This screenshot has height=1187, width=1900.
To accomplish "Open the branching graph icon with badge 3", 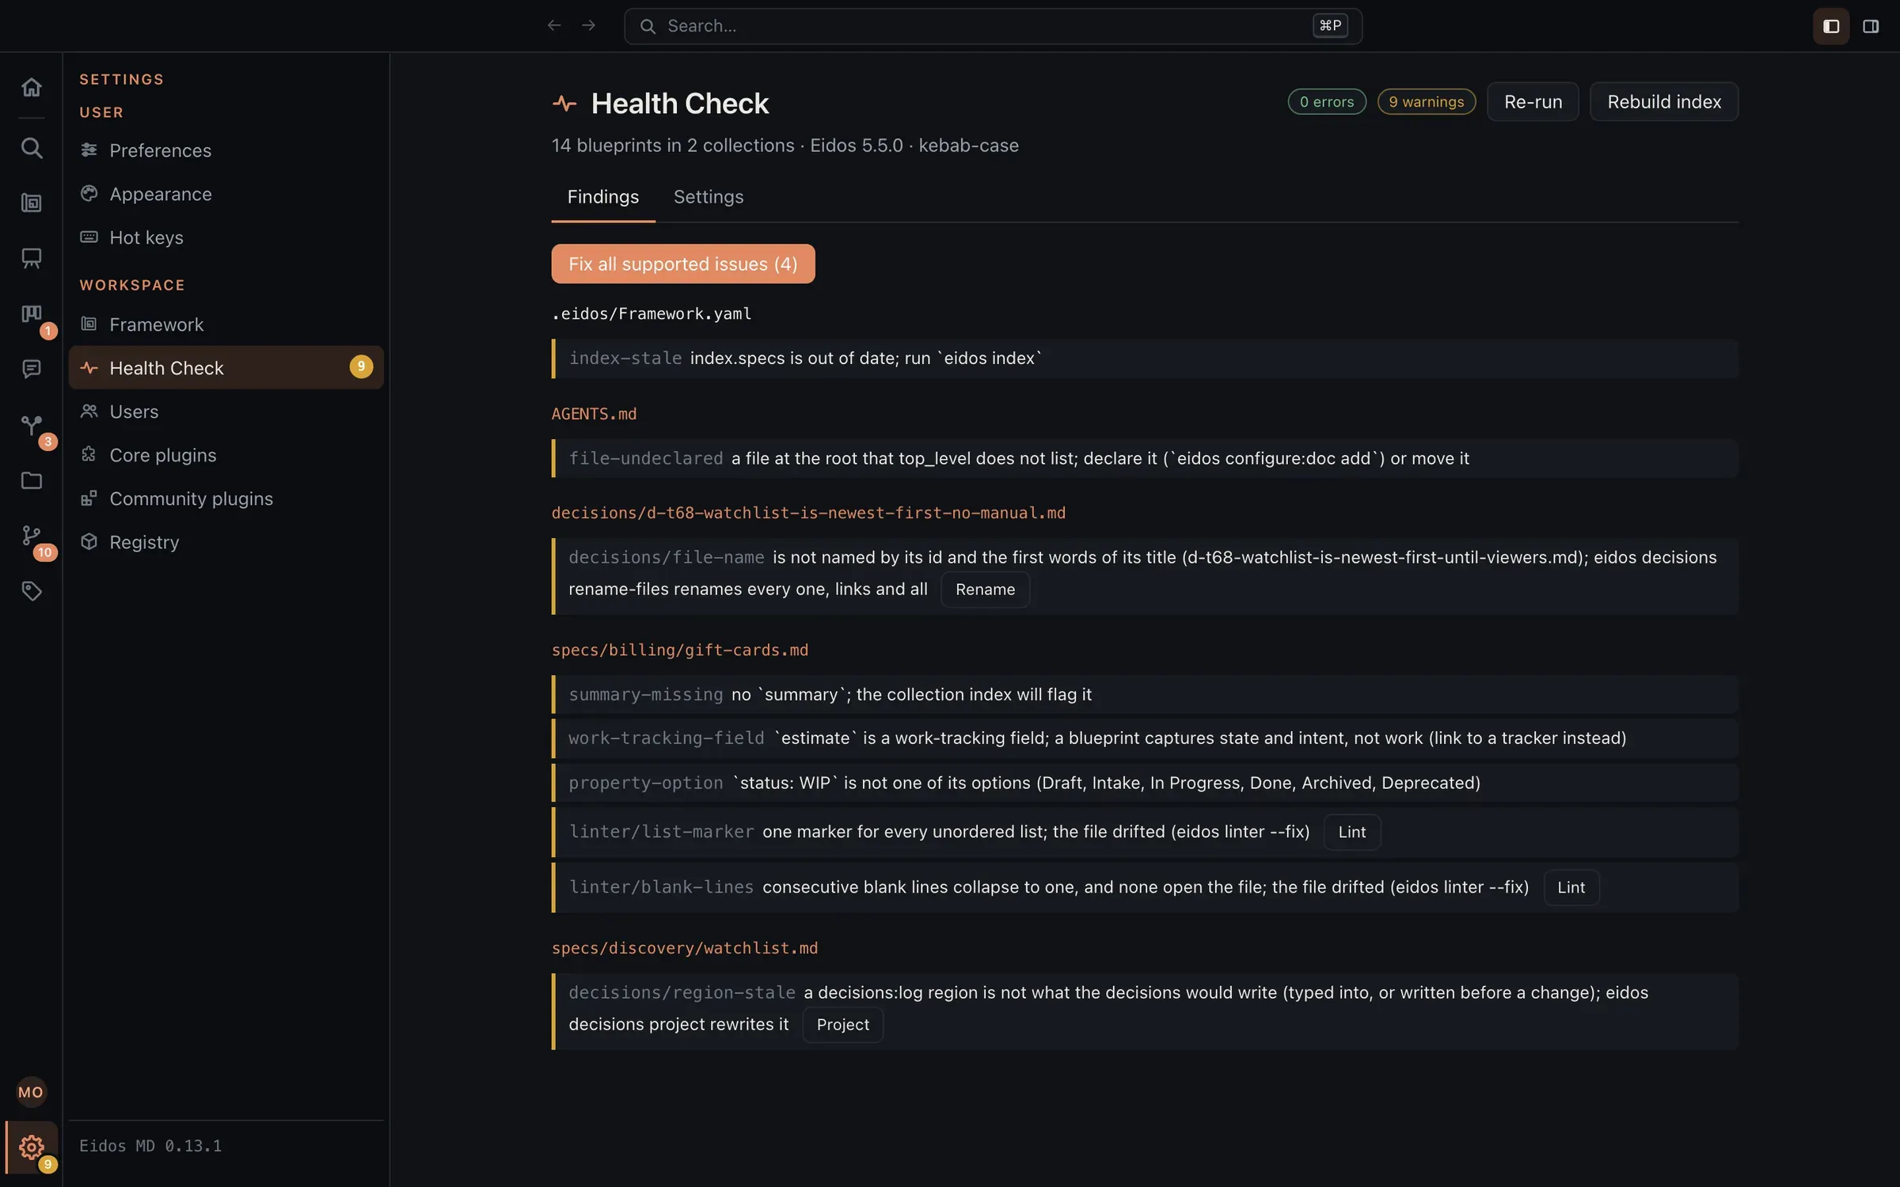I will (x=31, y=425).
